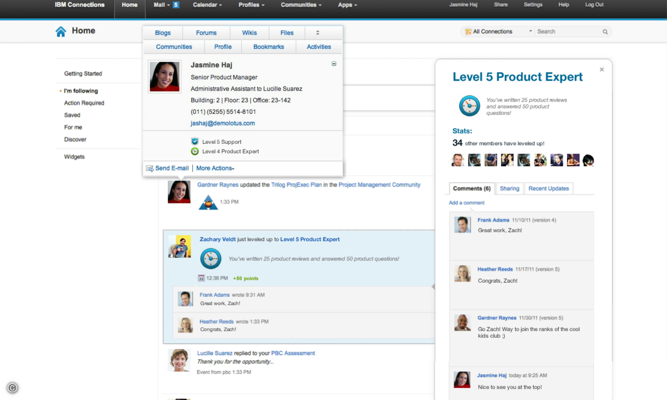Click the blue house Home icon
This screenshot has height=400, width=667.
point(61,32)
